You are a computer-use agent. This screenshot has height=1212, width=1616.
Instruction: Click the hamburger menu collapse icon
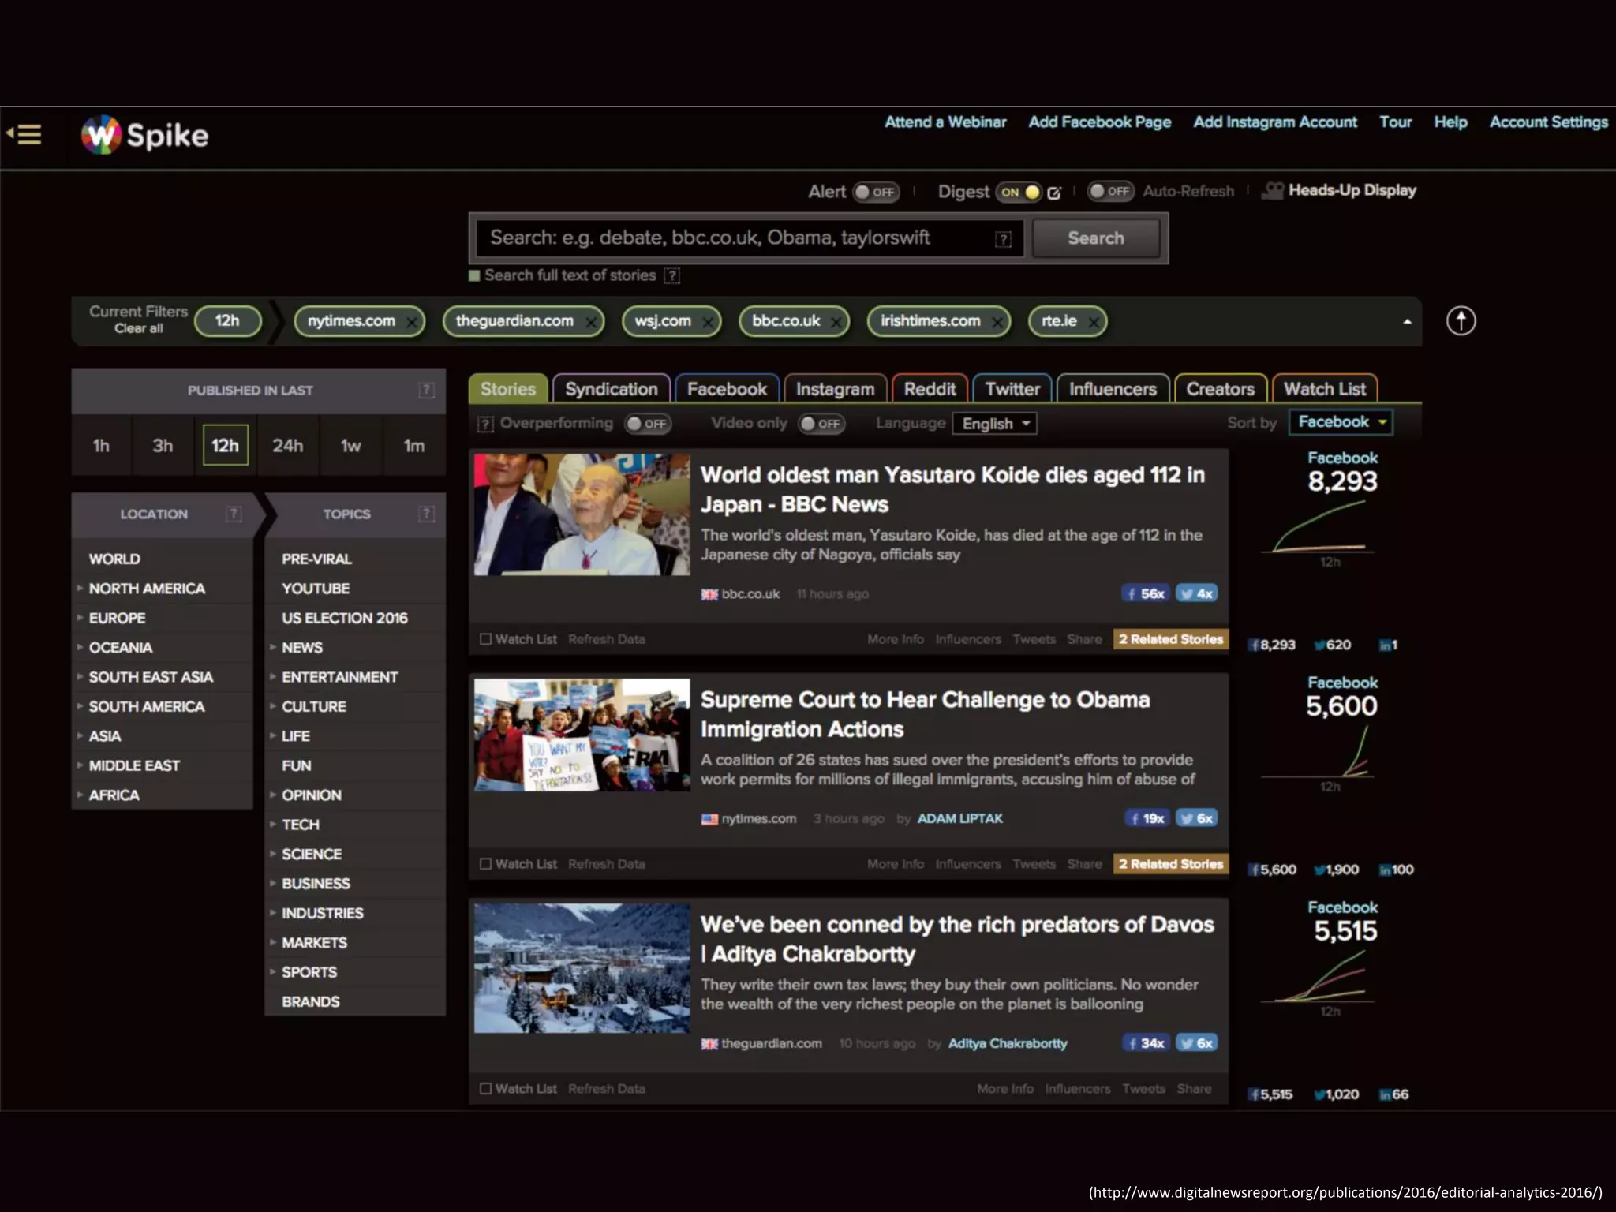point(24,134)
